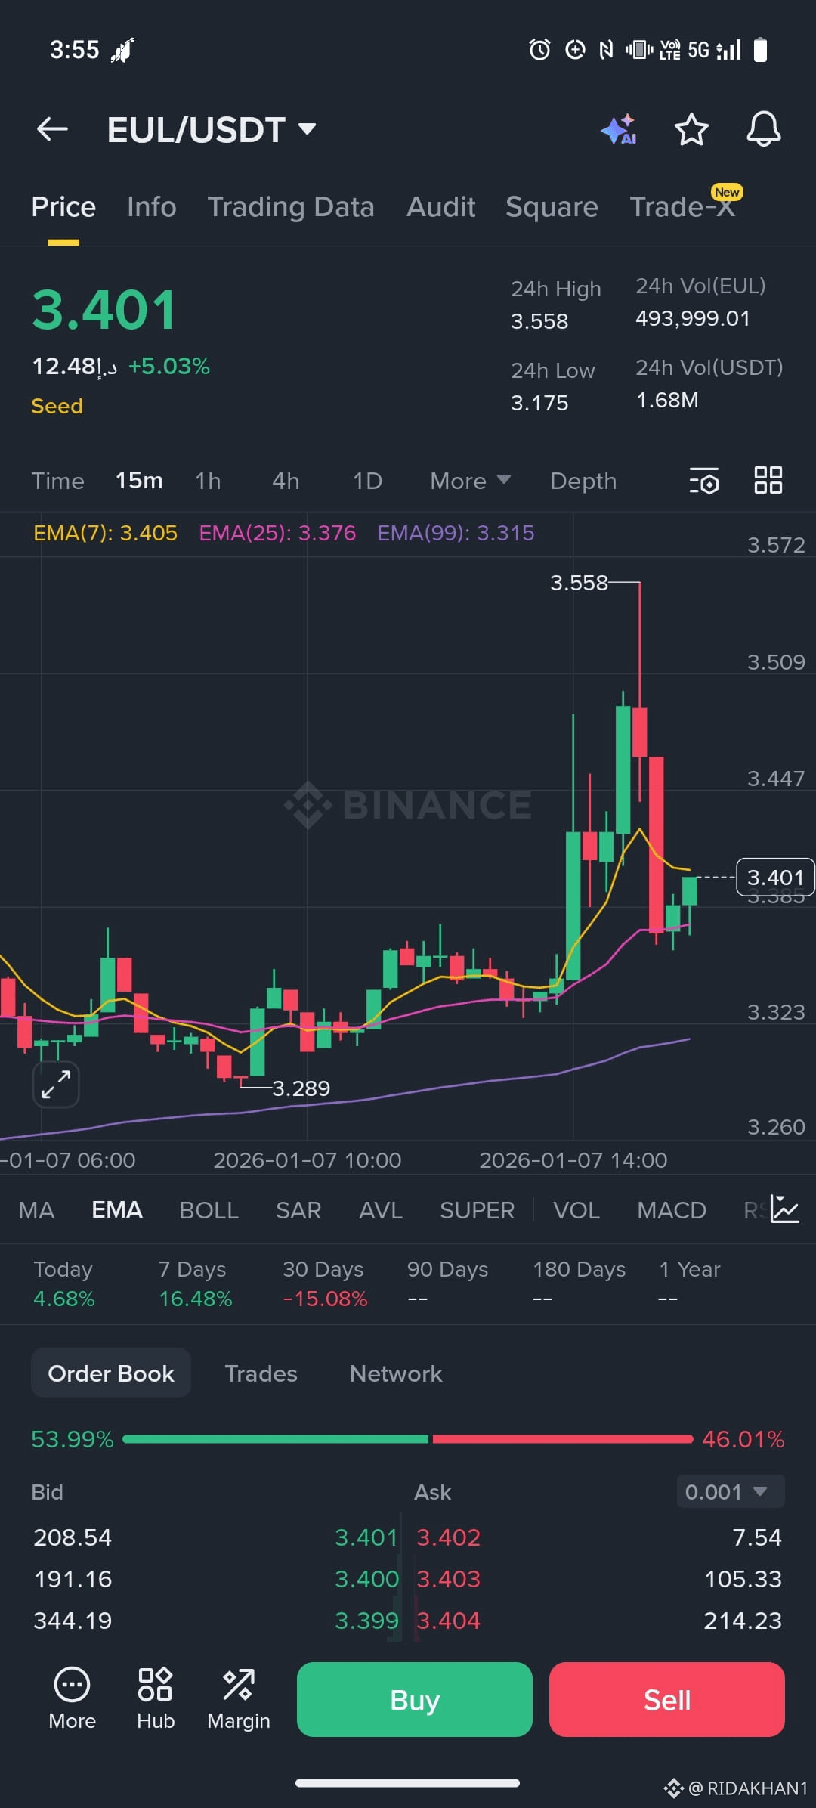Toggle the AVL indicator
Image resolution: width=816 pixels, height=1808 pixels.
[381, 1210]
